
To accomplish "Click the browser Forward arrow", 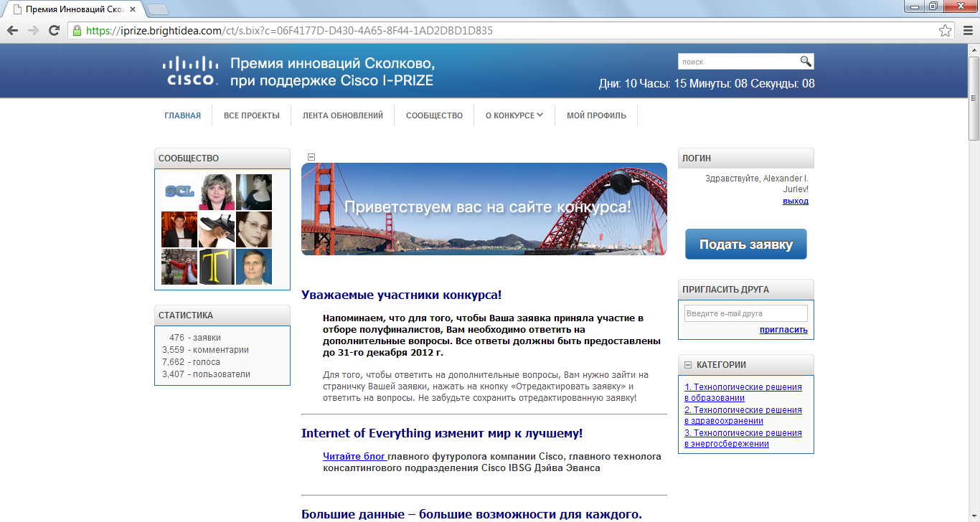I will [x=33, y=31].
